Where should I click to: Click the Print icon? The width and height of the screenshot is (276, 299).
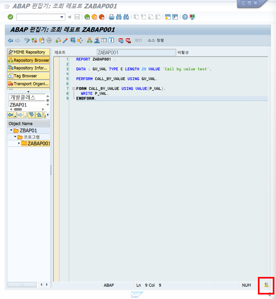tap(112, 17)
